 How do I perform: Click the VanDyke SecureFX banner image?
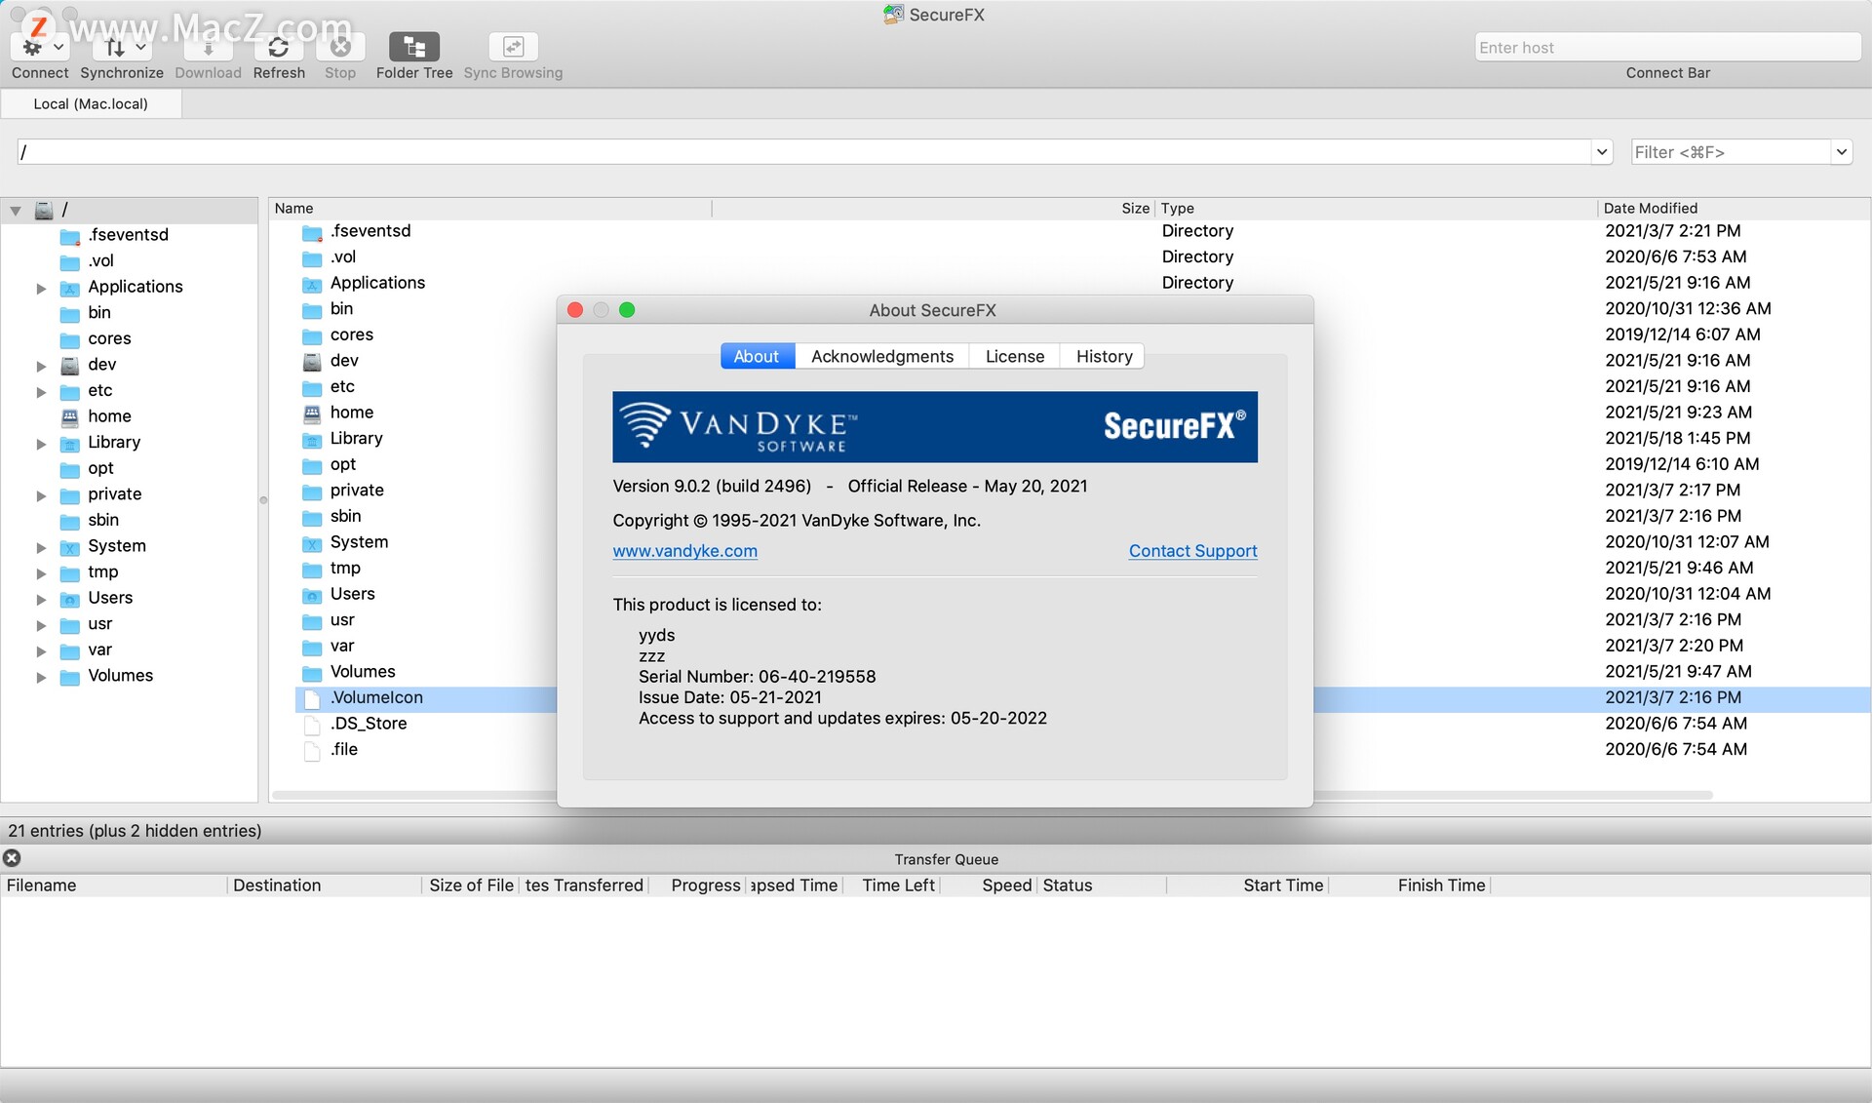coord(935,427)
